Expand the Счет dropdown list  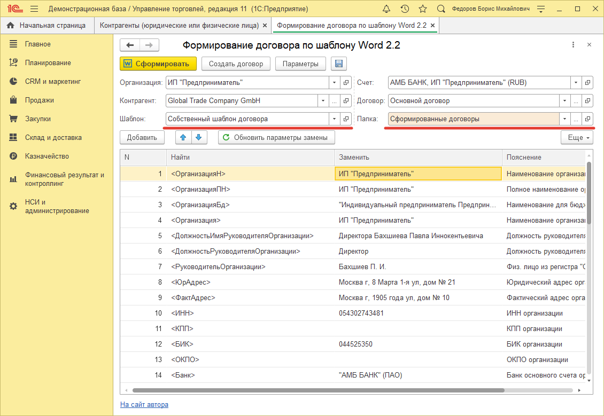pyautogui.click(x=576, y=83)
